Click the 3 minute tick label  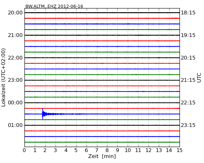(x=56, y=150)
